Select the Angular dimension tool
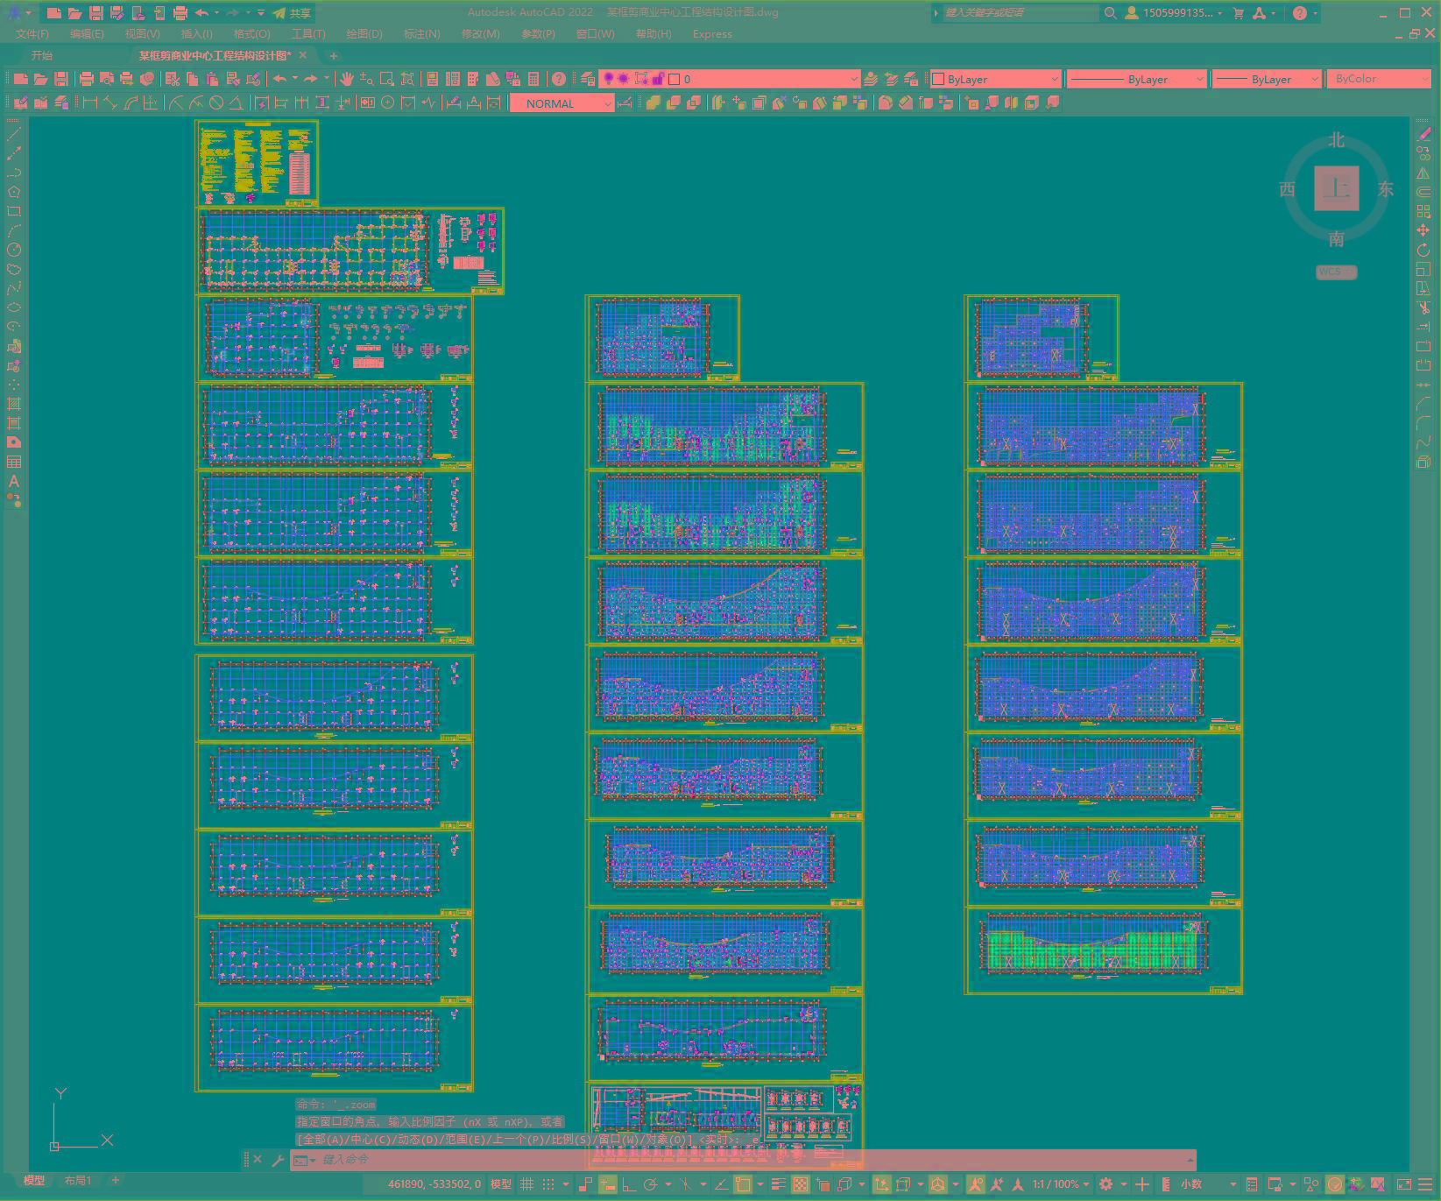Viewport: 1441px width, 1201px height. [237, 103]
